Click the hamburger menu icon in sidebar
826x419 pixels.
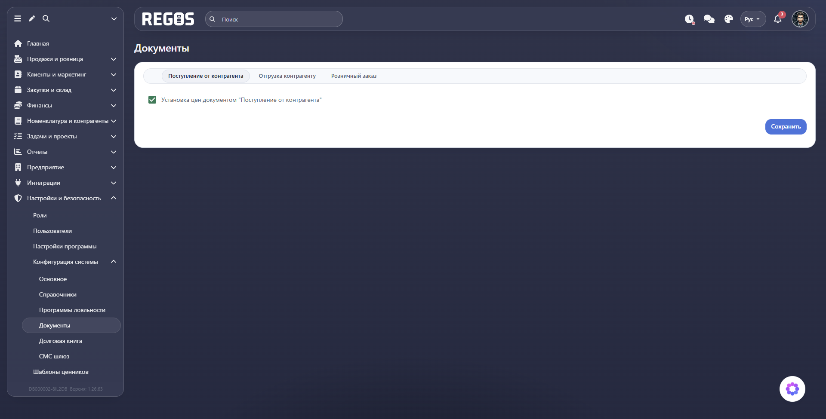tap(18, 18)
